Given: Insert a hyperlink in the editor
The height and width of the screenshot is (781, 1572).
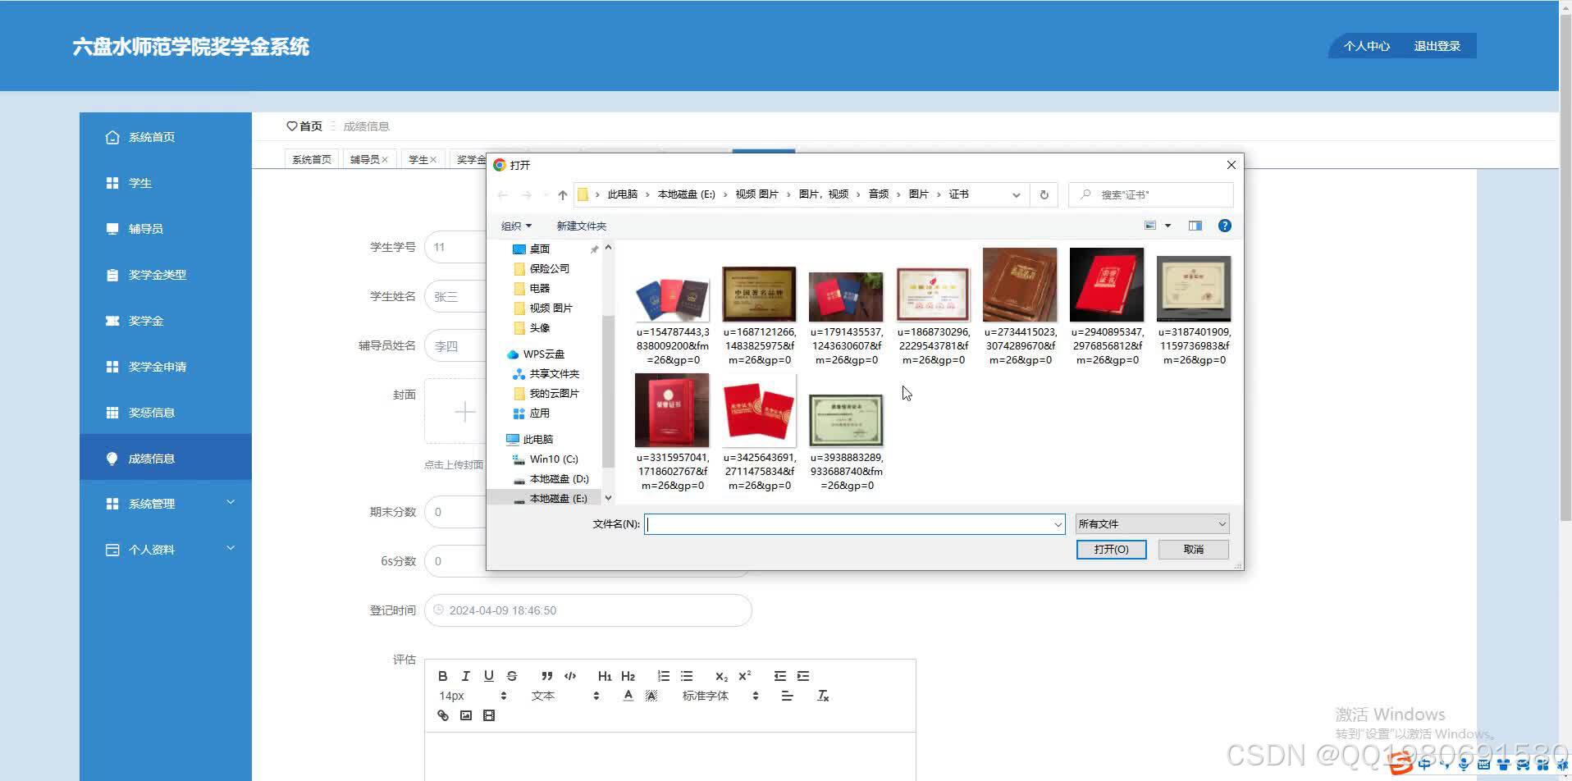Looking at the screenshot, I should pyautogui.click(x=442, y=715).
